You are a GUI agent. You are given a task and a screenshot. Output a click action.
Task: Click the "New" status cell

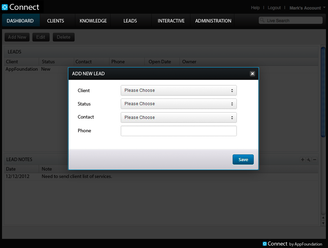tap(46, 69)
